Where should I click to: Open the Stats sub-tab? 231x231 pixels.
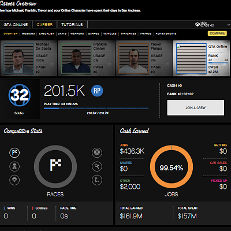click(x=62, y=33)
